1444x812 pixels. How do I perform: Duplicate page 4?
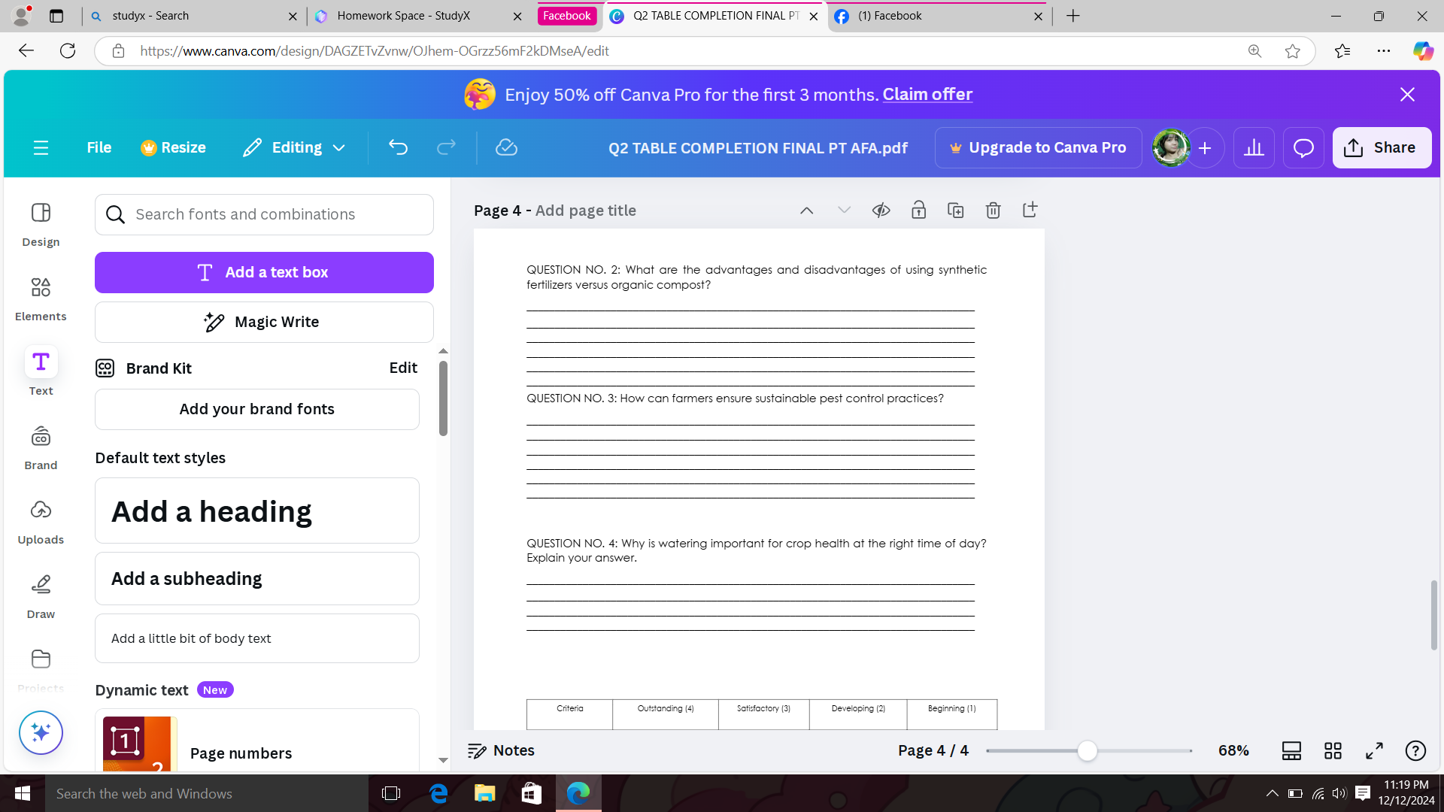(x=955, y=210)
